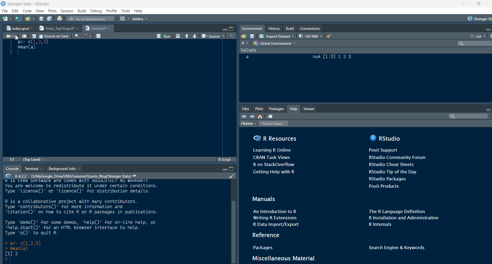Image resolution: width=492 pixels, height=264 pixels.
Task: Open Find/Replace magnifier in editor
Action: [x=77, y=36]
